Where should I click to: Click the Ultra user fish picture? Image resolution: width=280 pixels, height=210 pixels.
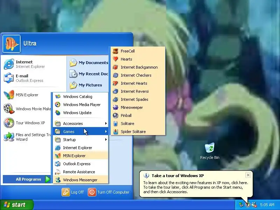[x=12, y=44]
